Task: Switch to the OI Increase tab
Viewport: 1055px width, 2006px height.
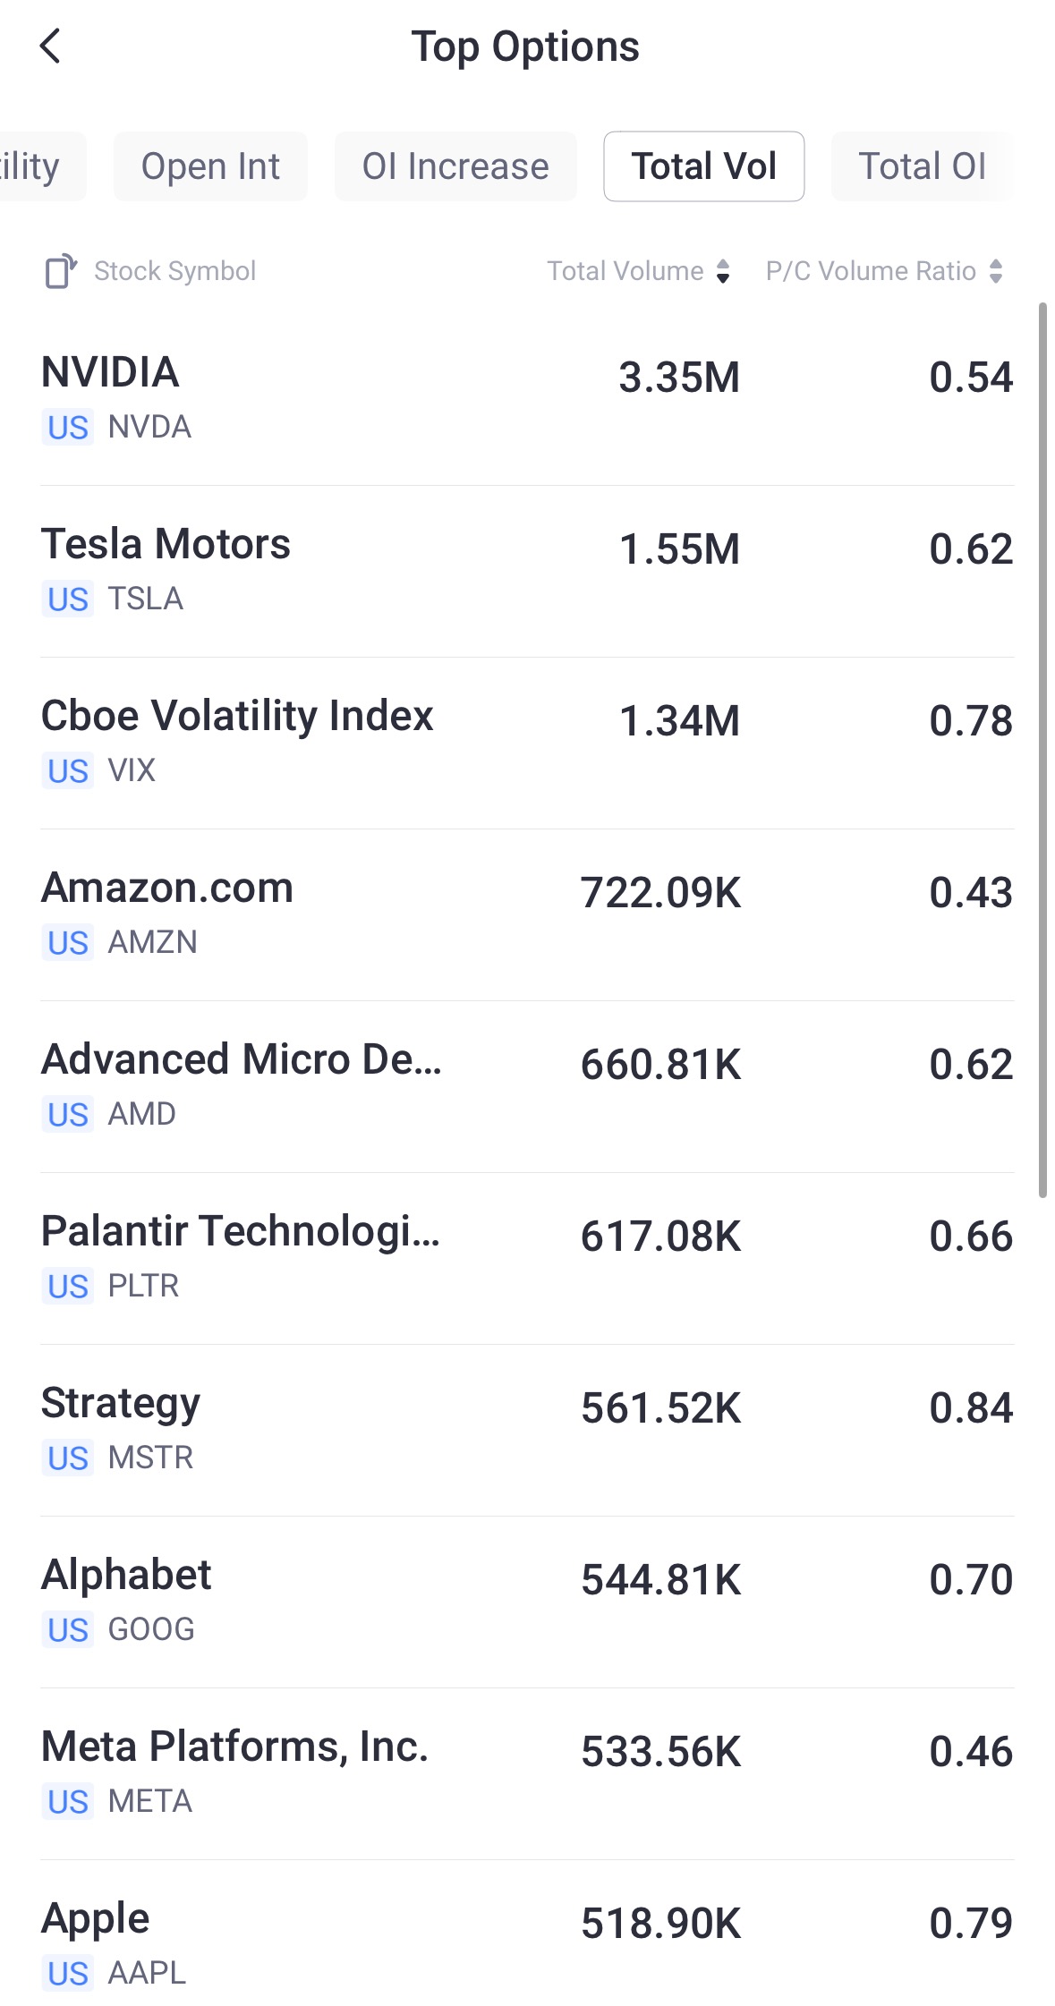Action: pos(455,166)
